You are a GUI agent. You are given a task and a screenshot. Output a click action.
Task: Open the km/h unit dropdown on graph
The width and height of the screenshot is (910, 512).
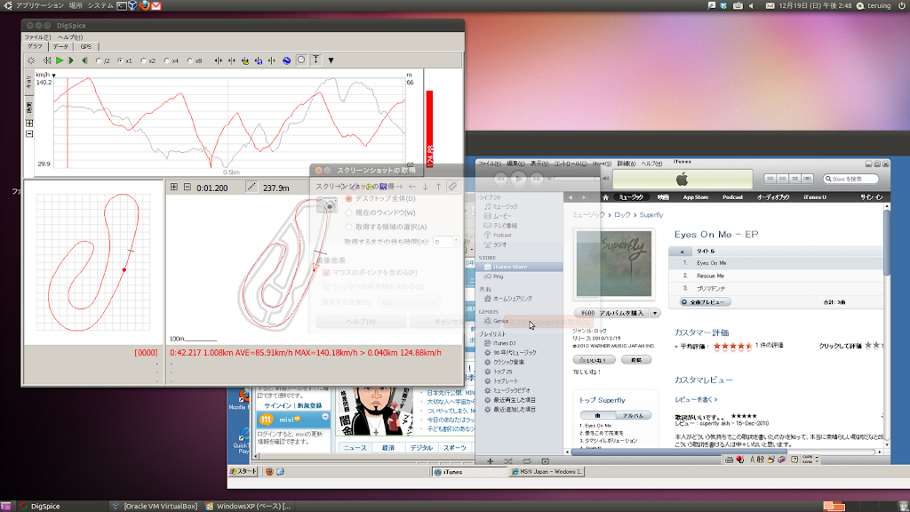53,75
